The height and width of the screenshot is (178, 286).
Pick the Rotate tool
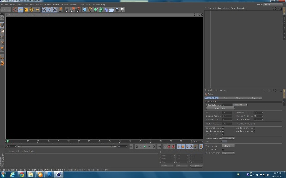click(x=31, y=10)
